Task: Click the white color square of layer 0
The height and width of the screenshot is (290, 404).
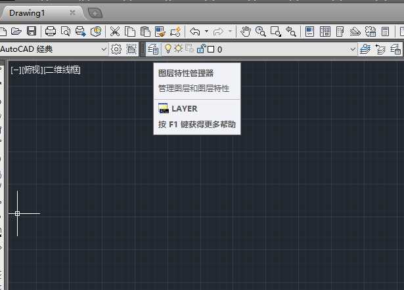Action: (x=211, y=49)
